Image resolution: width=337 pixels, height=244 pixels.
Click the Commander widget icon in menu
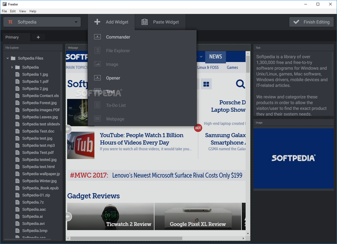click(x=97, y=37)
